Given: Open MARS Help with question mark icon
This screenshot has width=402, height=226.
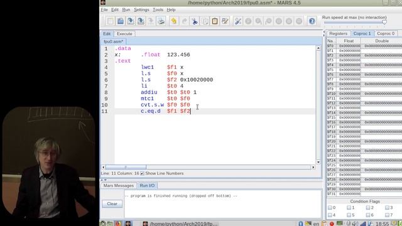Looking at the screenshot, I should tap(312, 21).
